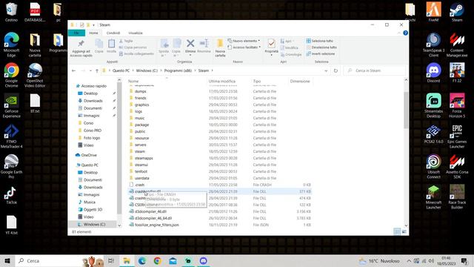Screen dimensions: 474x267
Task: Click Deseleziona tutto in ribbon
Action: tap(321, 47)
